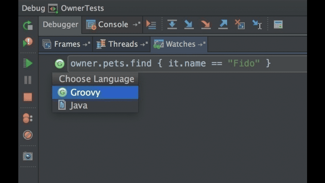Click the Threads tab restore-layout arrow
Screen dimensions: 325x183
point(144,44)
